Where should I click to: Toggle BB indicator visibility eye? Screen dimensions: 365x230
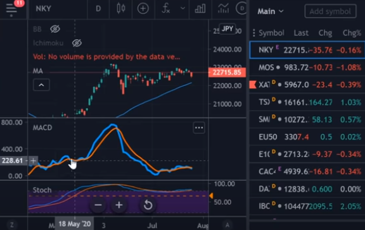point(55,29)
